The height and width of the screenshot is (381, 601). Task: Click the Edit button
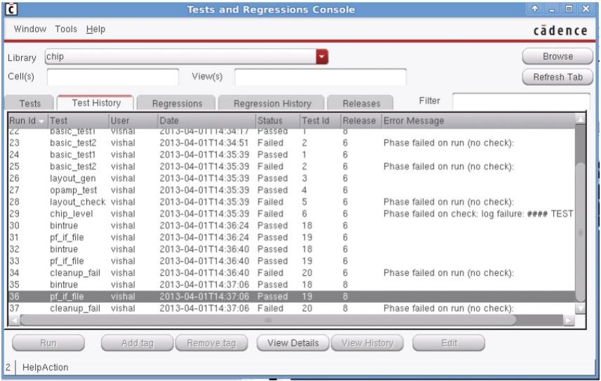pyautogui.click(x=449, y=342)
